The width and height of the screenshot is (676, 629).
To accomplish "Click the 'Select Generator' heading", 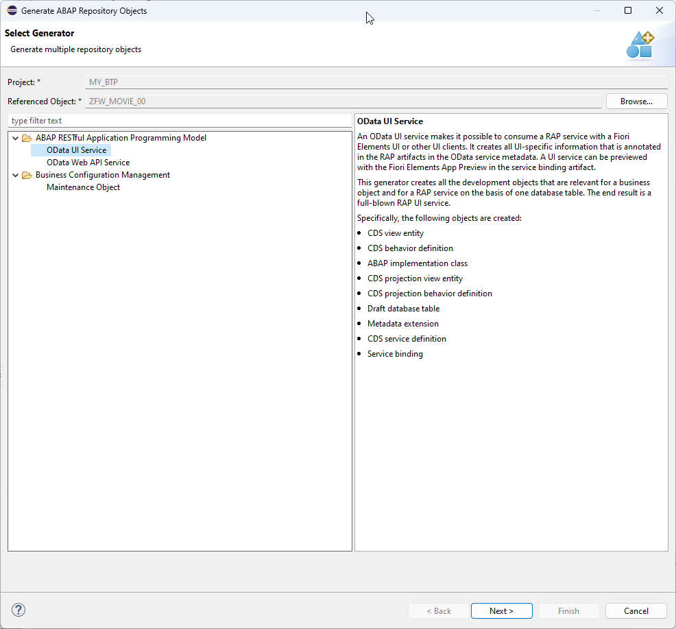I will (39, 33).
